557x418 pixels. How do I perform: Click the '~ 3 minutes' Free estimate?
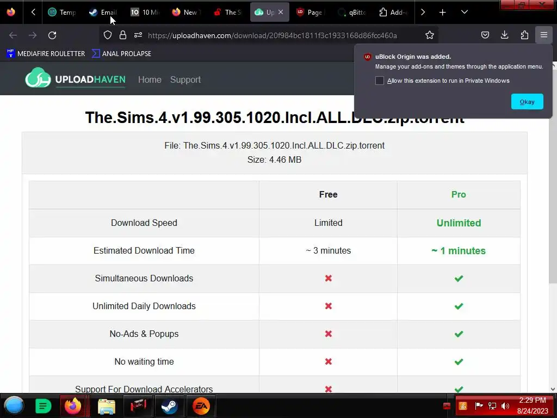click(328, 250)
